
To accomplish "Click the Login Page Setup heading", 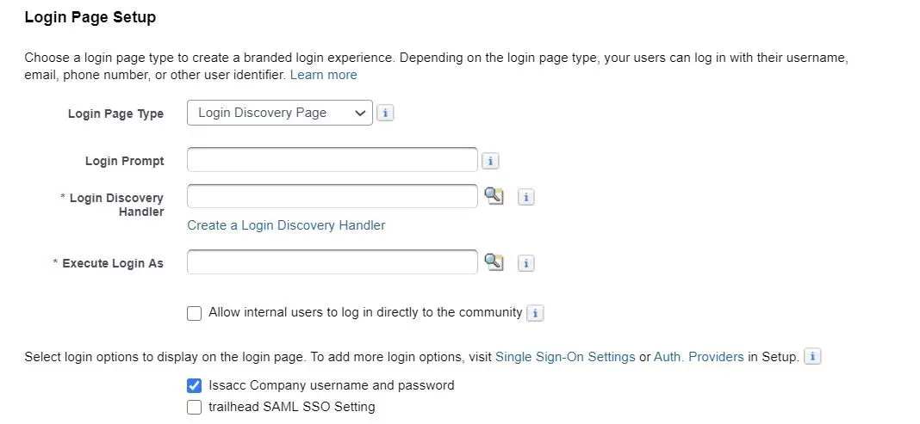I will point(90,17).
